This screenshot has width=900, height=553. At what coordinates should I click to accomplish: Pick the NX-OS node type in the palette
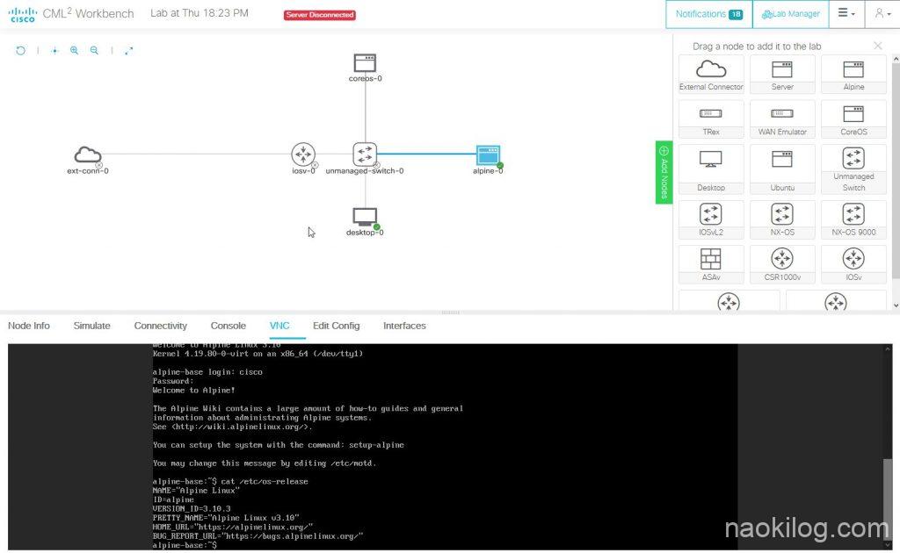pyautogui.click(x=782, y=220)
